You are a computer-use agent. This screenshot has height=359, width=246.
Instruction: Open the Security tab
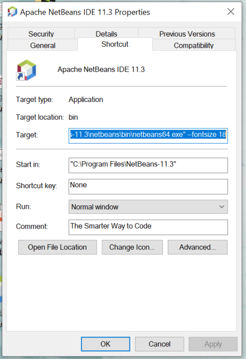pos(41,34)
